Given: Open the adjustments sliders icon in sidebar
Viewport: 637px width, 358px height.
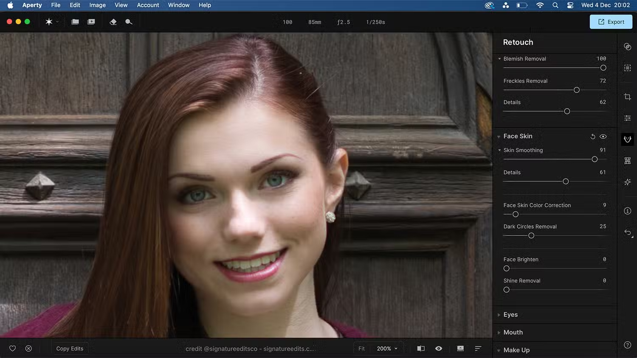Looking at the screenshot, I should pyautogui.click(x=627, y=118).
